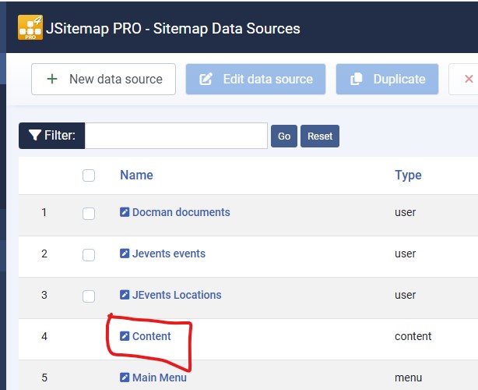478x390 pixels.
Task: Click the Go filter button
Action: [284, 136]
